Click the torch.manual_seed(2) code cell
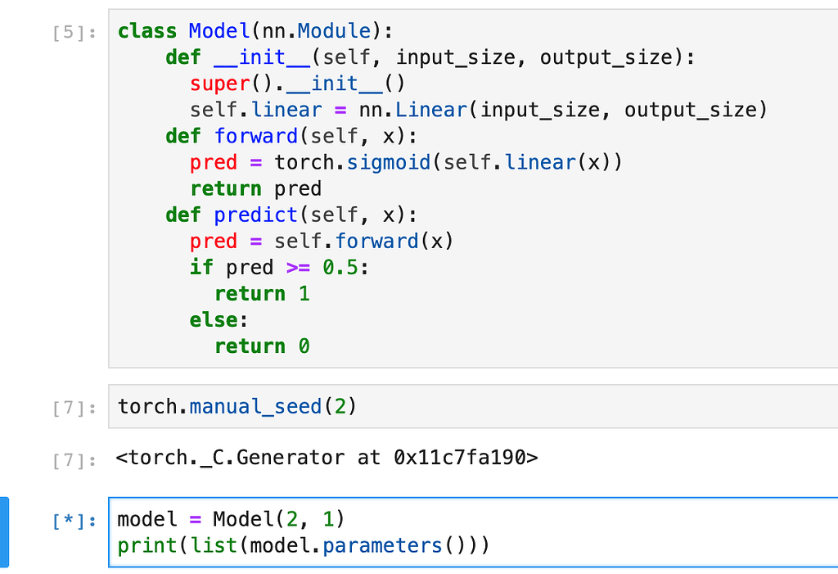838x574 pixels. pos(473,407)
